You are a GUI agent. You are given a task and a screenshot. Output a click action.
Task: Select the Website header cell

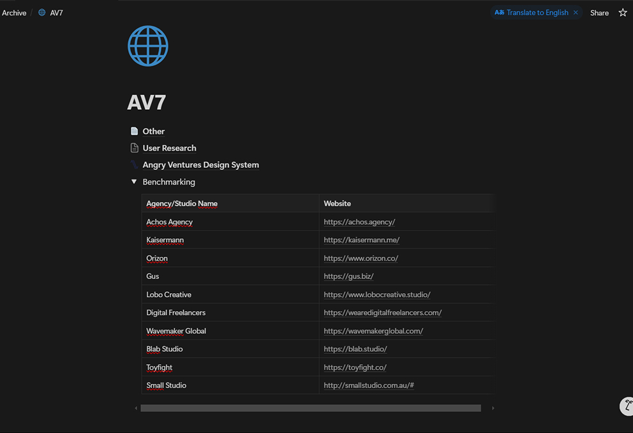click(407, 204)
